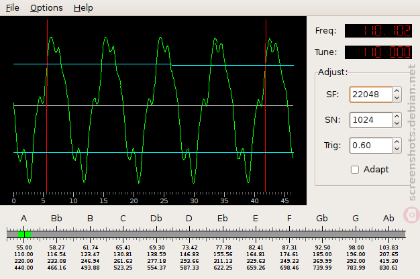Click the frequency value 440.00
420x279 pixels.
[x=24, y=268]
